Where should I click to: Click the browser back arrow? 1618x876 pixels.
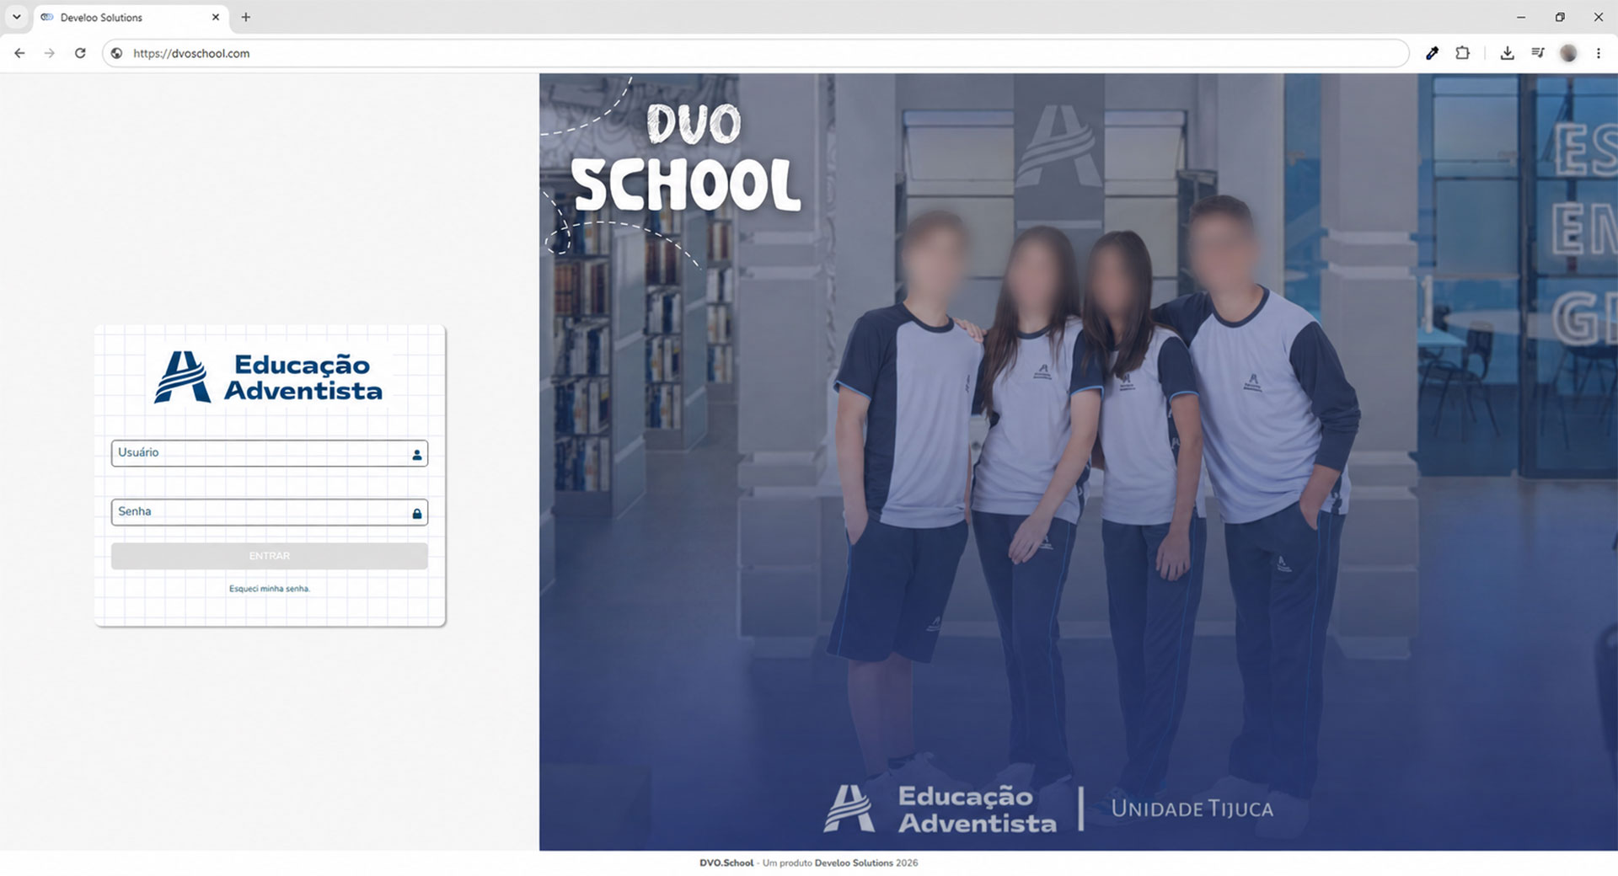[19, 53]
